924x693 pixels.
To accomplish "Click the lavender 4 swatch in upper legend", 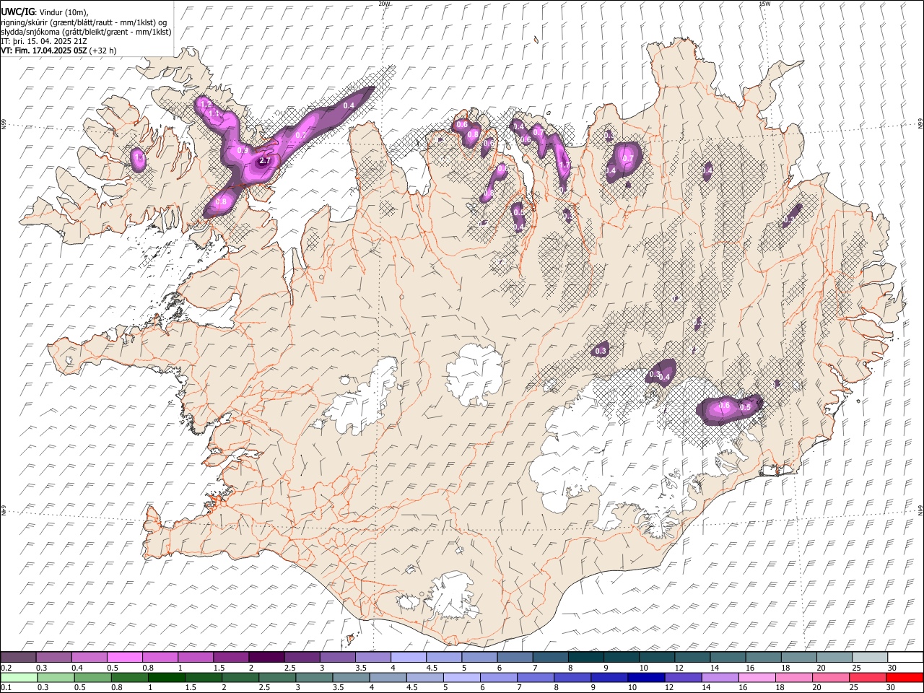I will click(408, 658).
